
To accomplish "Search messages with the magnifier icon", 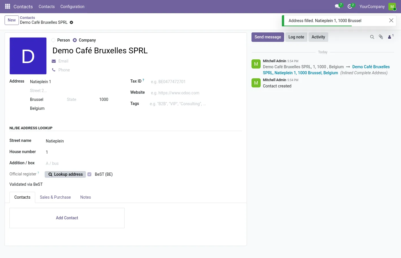I will click(x=372, y=37).
